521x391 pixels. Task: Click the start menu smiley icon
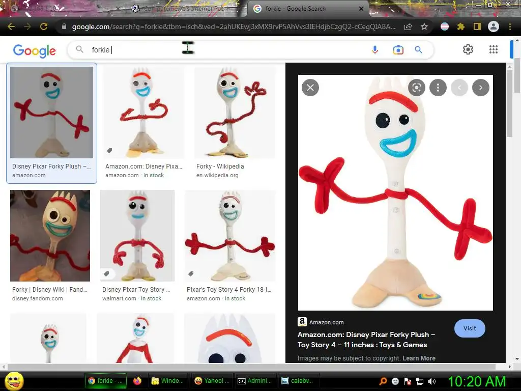tap(14, 381)
